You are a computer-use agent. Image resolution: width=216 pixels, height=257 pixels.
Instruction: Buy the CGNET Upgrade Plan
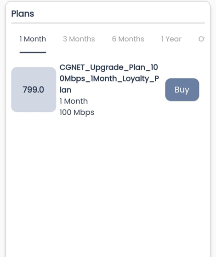point(182,90)
